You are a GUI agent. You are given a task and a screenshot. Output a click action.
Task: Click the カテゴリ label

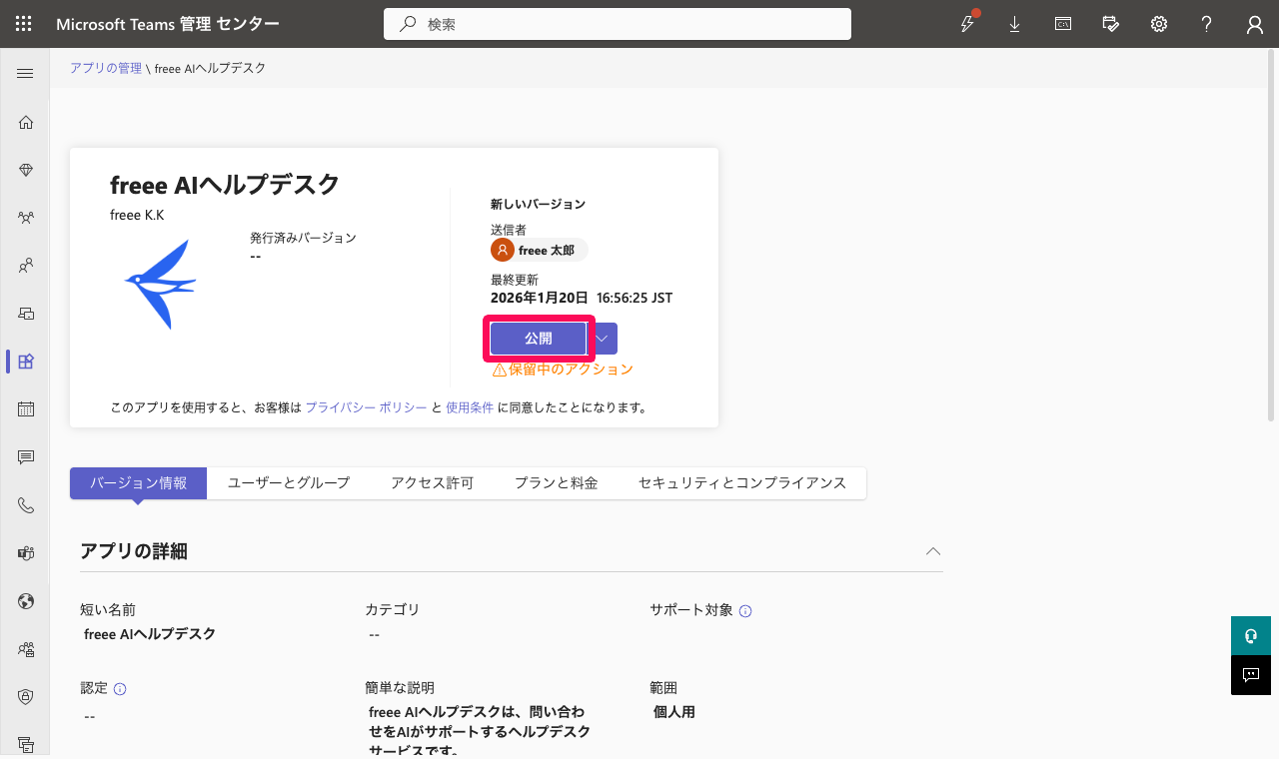tap(393, 609)
